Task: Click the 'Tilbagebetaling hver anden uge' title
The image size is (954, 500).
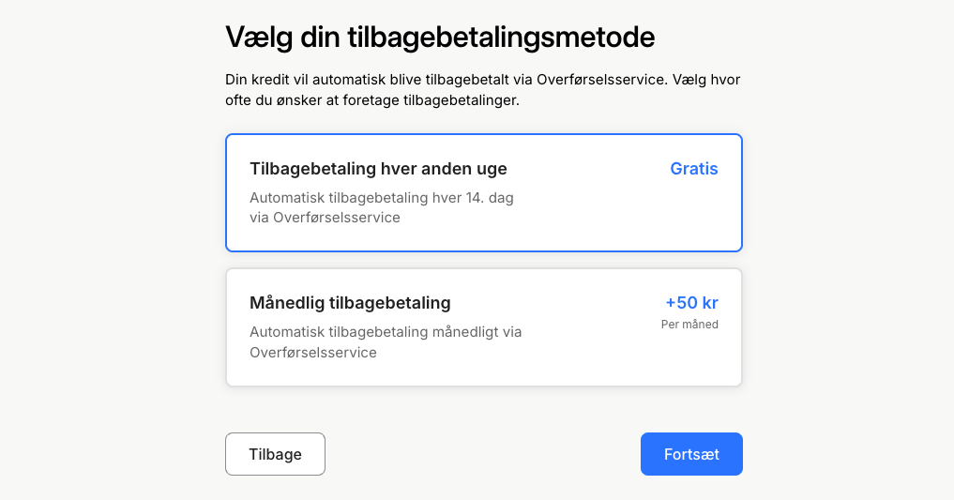Action: [x=378, y=169]
